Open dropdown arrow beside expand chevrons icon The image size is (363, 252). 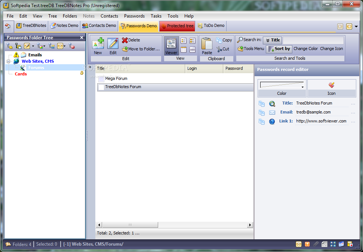point(64,46)
